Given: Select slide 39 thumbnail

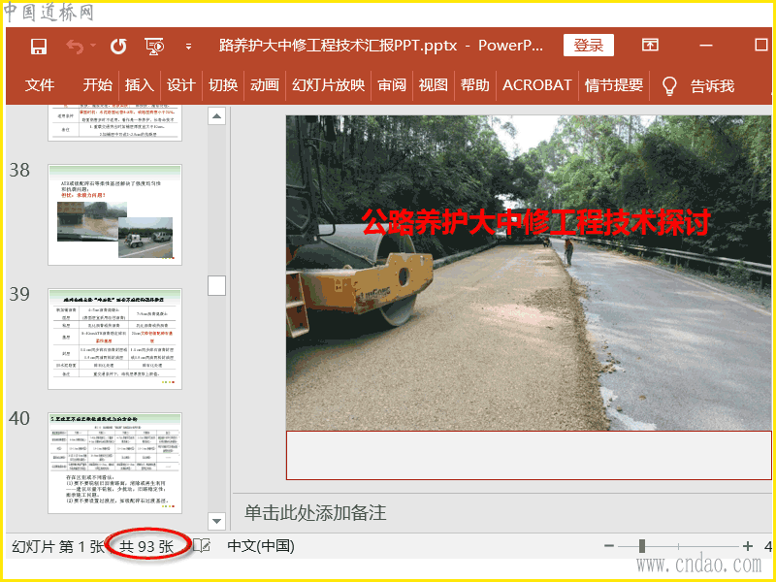Looking at the screenshot, I should 114,339.
